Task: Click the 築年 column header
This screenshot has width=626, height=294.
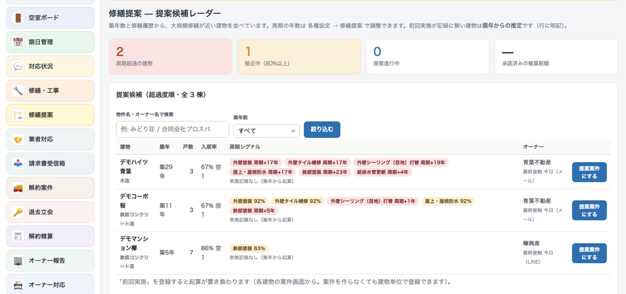Action: 165,147
